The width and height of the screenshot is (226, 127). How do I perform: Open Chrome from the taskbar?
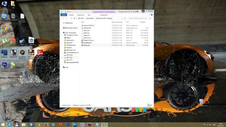(38, 125)
